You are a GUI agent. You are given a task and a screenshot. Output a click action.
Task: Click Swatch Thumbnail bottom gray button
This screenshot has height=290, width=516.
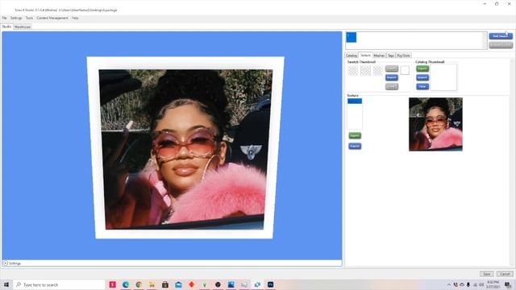[x=392, y=86]
